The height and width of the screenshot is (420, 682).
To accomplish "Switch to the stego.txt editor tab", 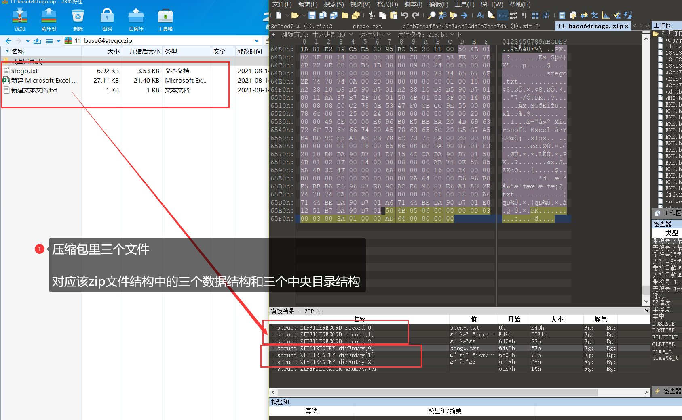I will 367,26.
